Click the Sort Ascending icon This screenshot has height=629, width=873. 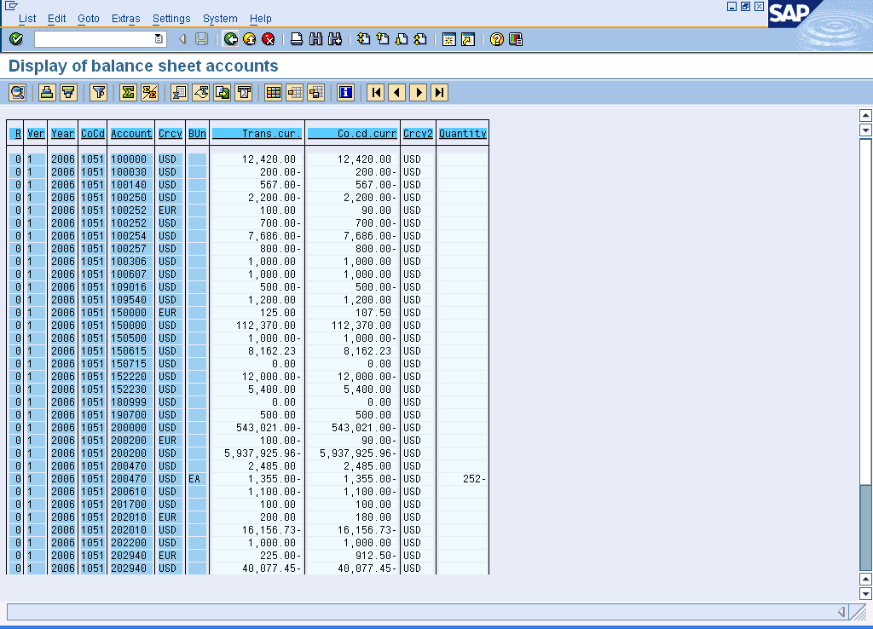[47, 92]
